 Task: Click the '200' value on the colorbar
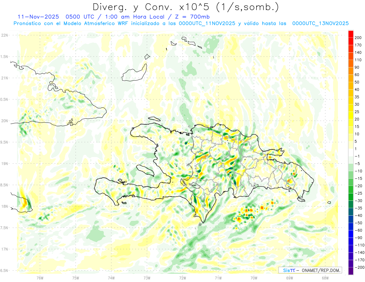(x=358, y=37)
